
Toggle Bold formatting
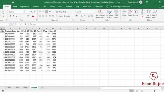click(10, 16)
